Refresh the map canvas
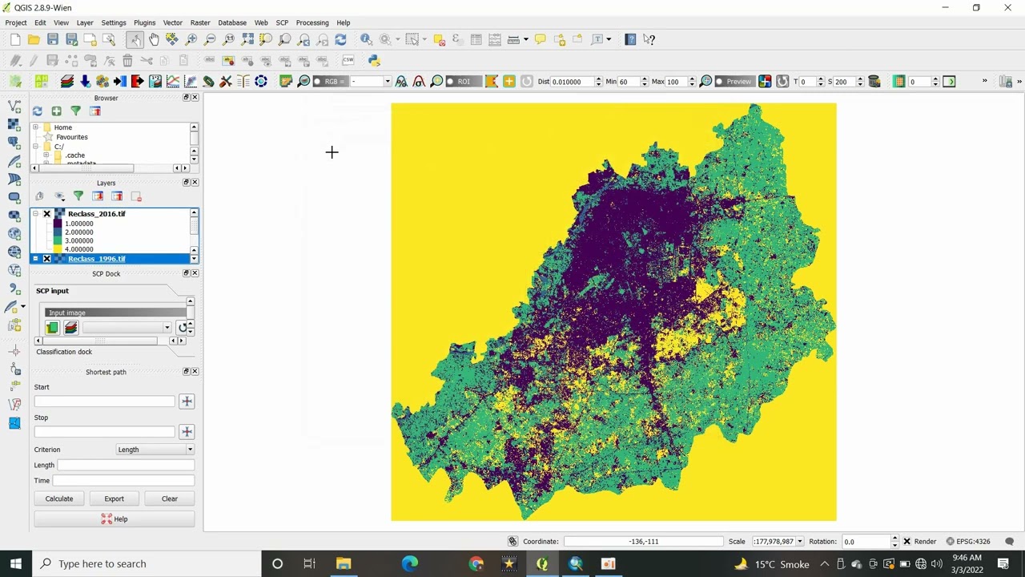 [x=340, y=39]
